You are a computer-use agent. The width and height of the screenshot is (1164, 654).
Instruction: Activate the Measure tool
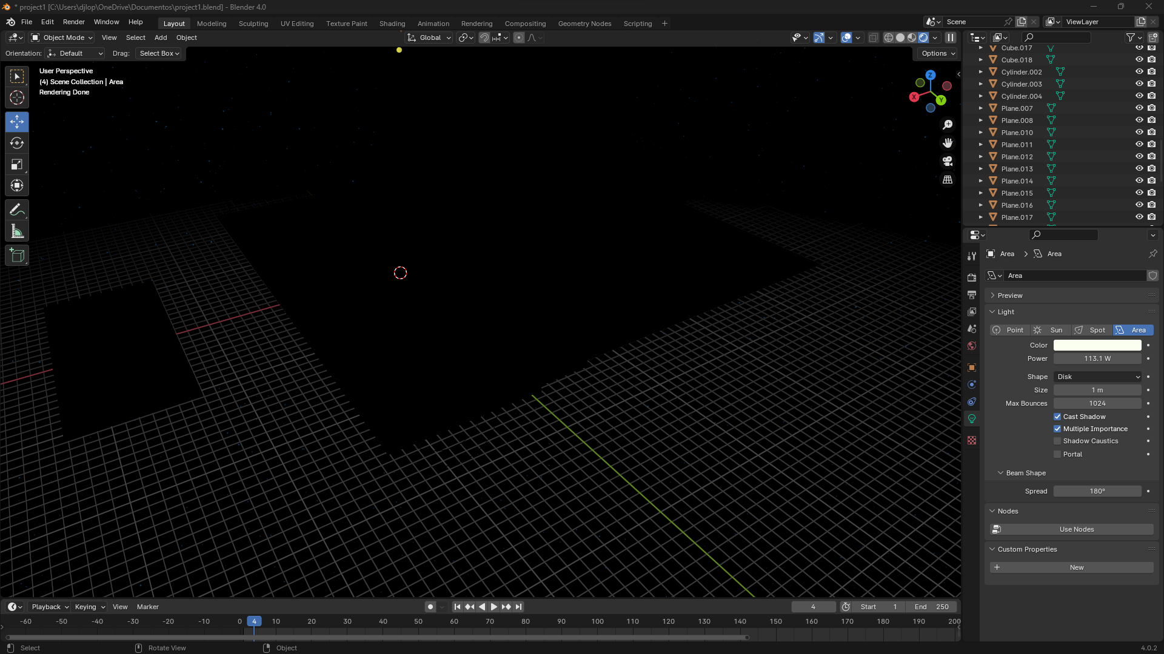[x=17, y=232]
